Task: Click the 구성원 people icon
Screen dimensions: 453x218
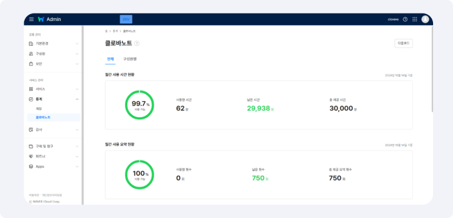Action: tap(31, 54)
